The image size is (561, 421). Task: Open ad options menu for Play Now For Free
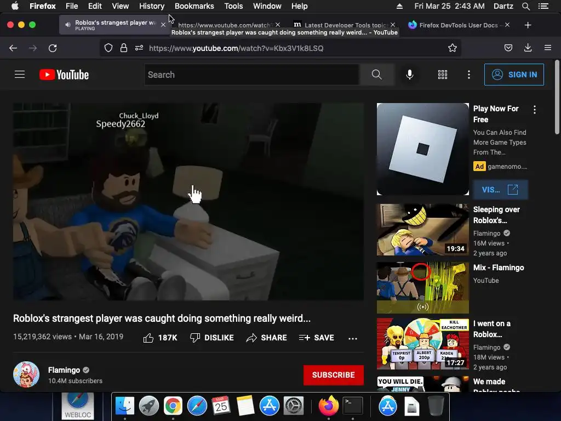(535, 110)
